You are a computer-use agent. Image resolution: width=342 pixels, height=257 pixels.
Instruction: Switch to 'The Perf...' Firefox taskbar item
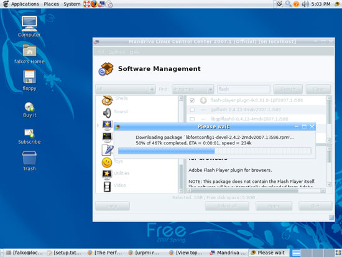(106, 253)
